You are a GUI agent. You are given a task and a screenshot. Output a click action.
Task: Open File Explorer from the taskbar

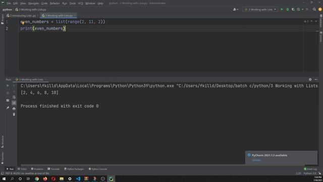(x=62, y=178)
